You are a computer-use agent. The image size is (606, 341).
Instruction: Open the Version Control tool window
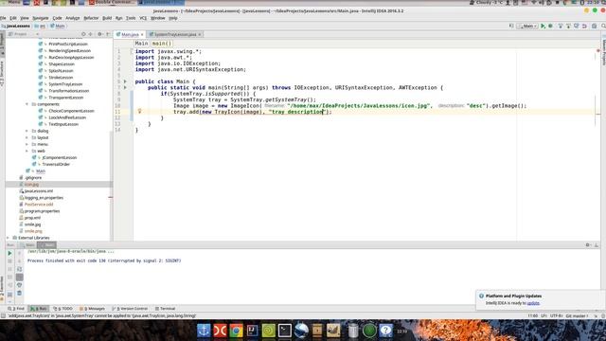click(130, 309)
